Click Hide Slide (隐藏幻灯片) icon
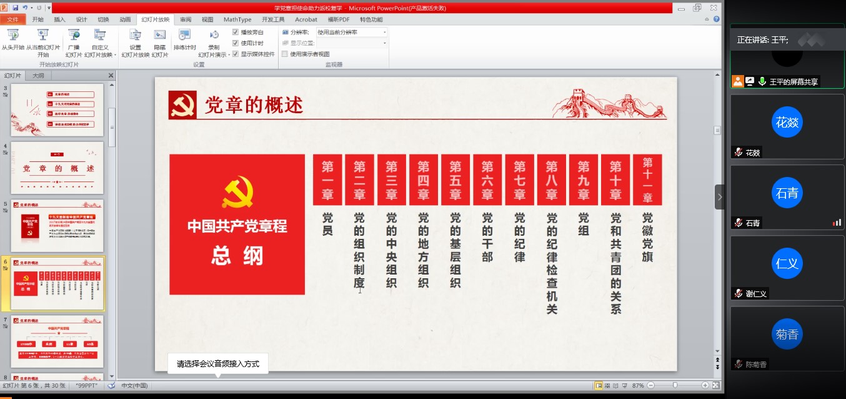 pos(160,36)
